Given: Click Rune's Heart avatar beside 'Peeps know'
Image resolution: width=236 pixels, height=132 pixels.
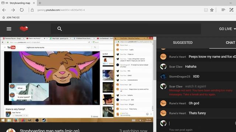Looking at the screenshot, I should pos(163,57).
